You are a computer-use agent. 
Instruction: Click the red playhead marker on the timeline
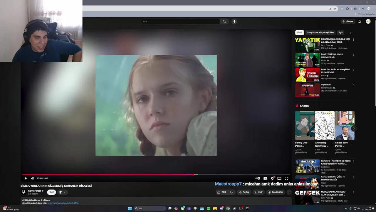[x=193, y=175]
